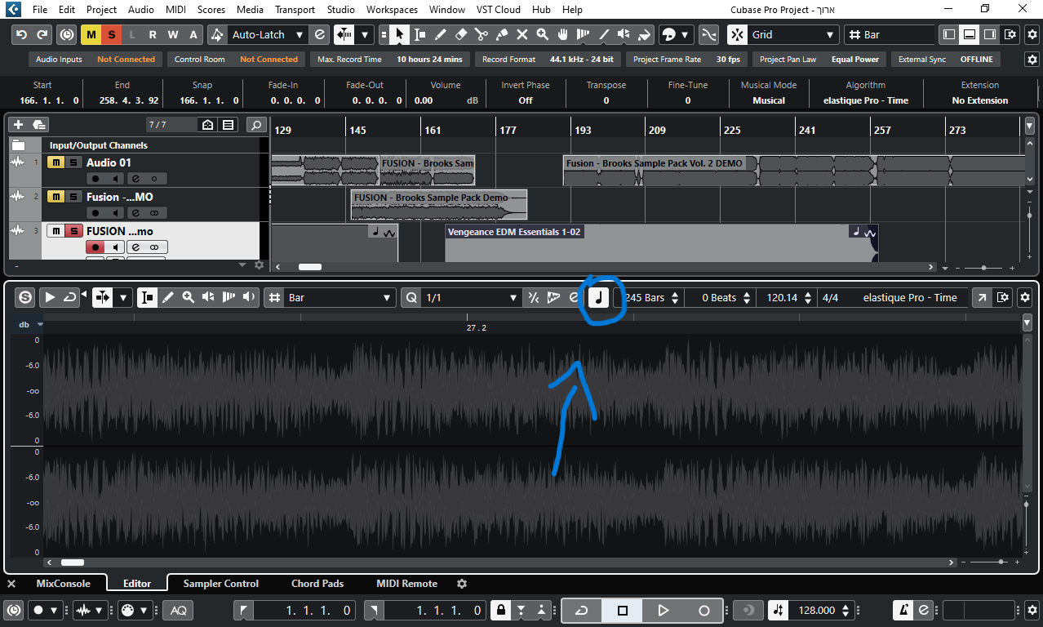The image size is (1043, 627).
Task: Click the sample editor toolbar setup gear
Action: point(1026,297)
